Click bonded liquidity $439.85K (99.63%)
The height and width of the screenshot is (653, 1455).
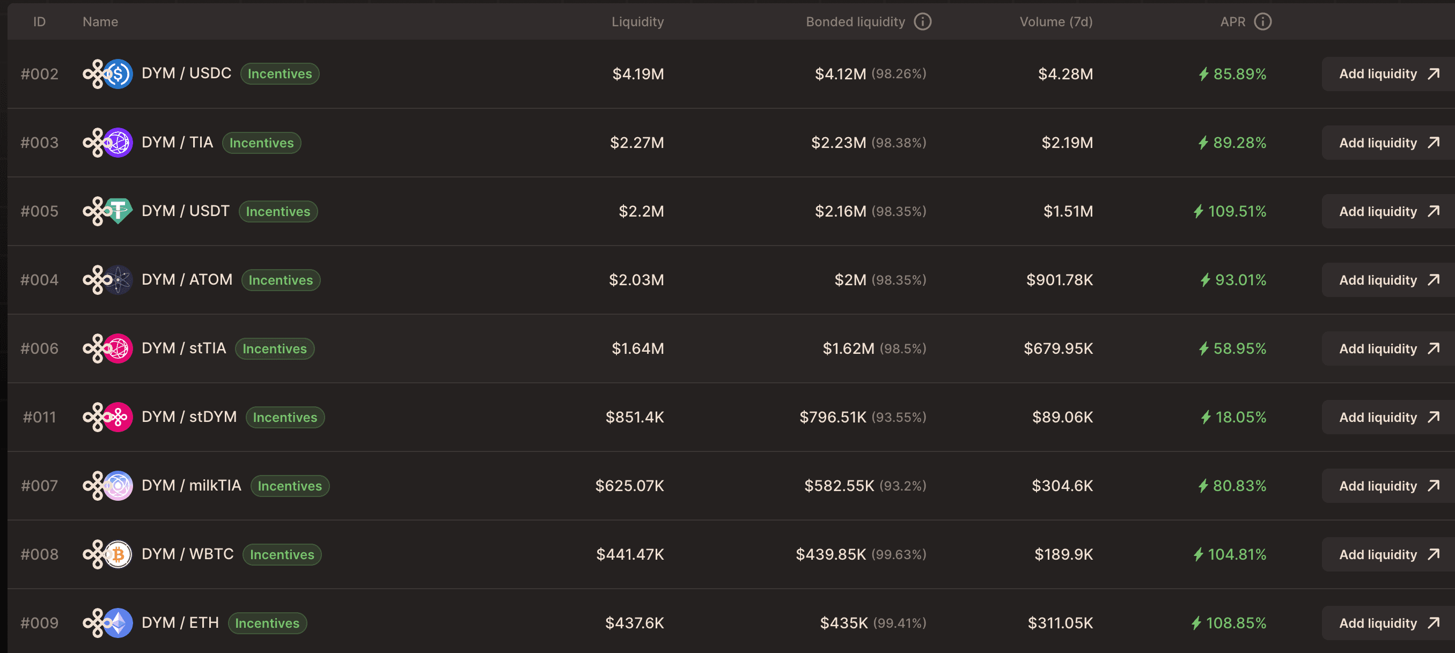pyautogui.click(x=861, y=554)
